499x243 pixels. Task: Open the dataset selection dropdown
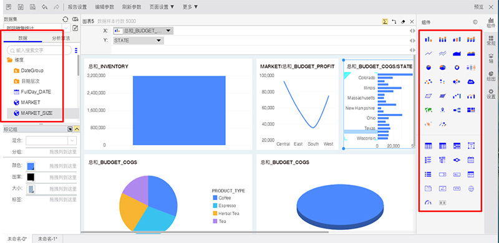[x=66, y=28]
